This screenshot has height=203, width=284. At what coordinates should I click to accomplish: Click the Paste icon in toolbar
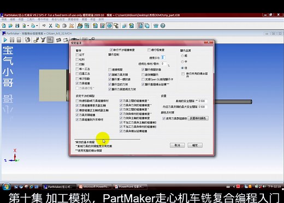[x=64, y=26]
